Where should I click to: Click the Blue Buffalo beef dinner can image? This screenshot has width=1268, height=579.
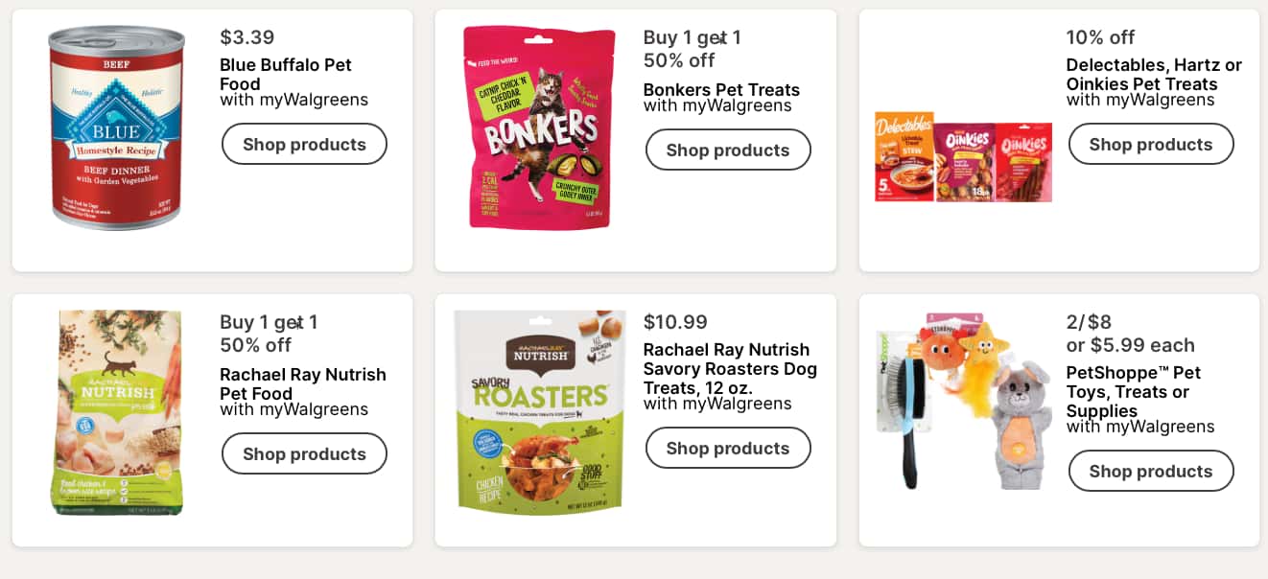(117, 127)
